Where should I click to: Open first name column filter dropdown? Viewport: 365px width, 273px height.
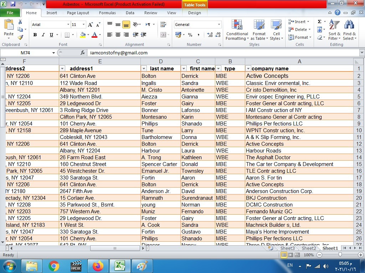pyautogui.click(x=184, y=69)
